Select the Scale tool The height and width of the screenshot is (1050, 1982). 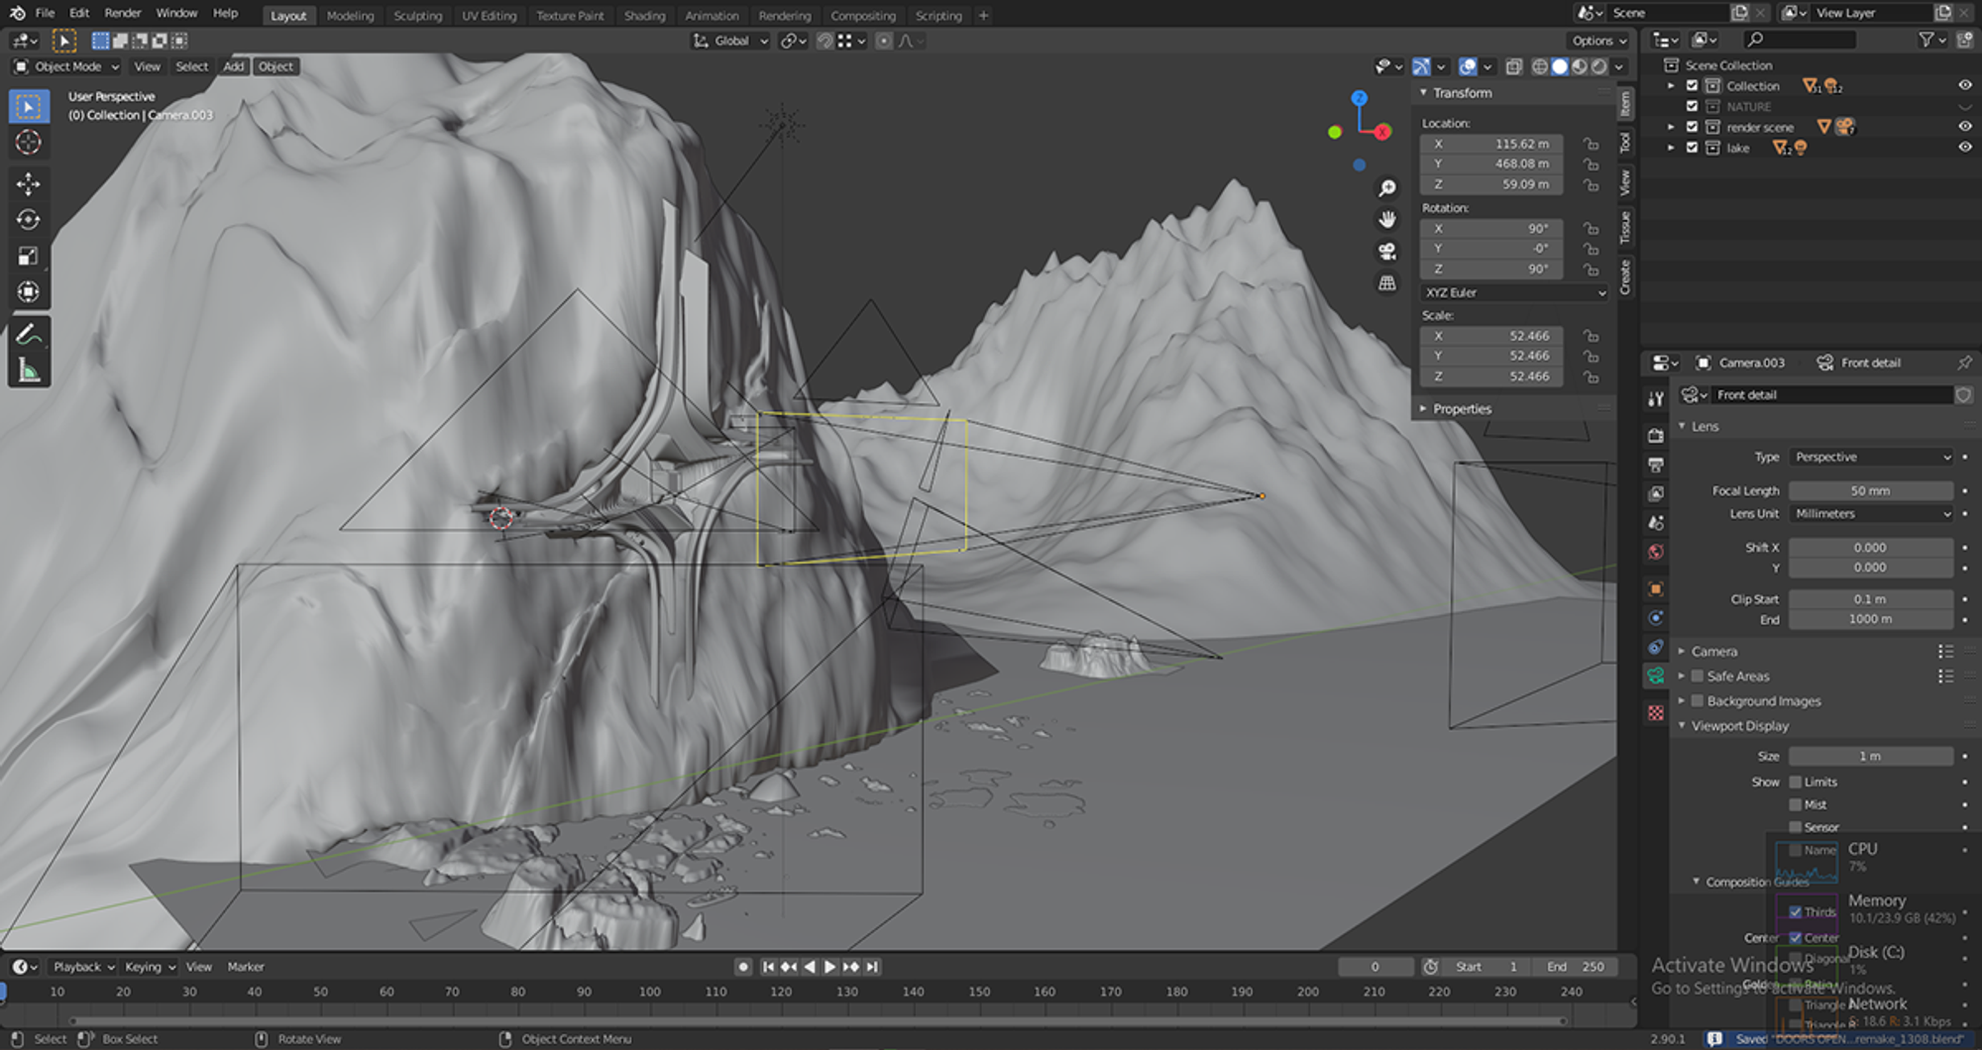29,257
